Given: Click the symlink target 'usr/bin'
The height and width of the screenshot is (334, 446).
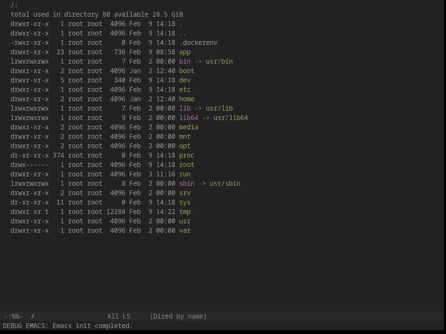Looking at the screenshot, I should [x=219, y=62].
